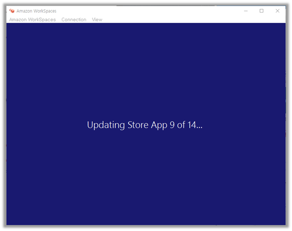Open the Amazon WorkSpaces menu
292x231 pixels.
tap(32, 19)
